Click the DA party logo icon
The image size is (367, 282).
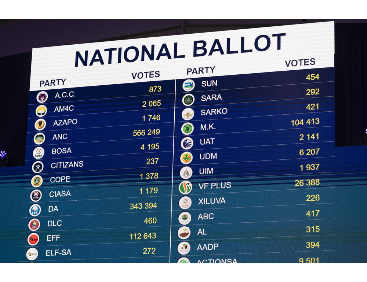[x=35, y=210]
